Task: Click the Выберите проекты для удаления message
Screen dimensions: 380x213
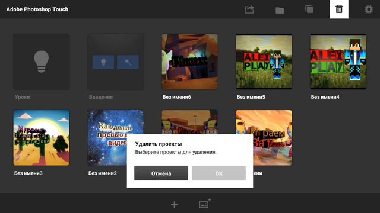Action: click(176, 152)
